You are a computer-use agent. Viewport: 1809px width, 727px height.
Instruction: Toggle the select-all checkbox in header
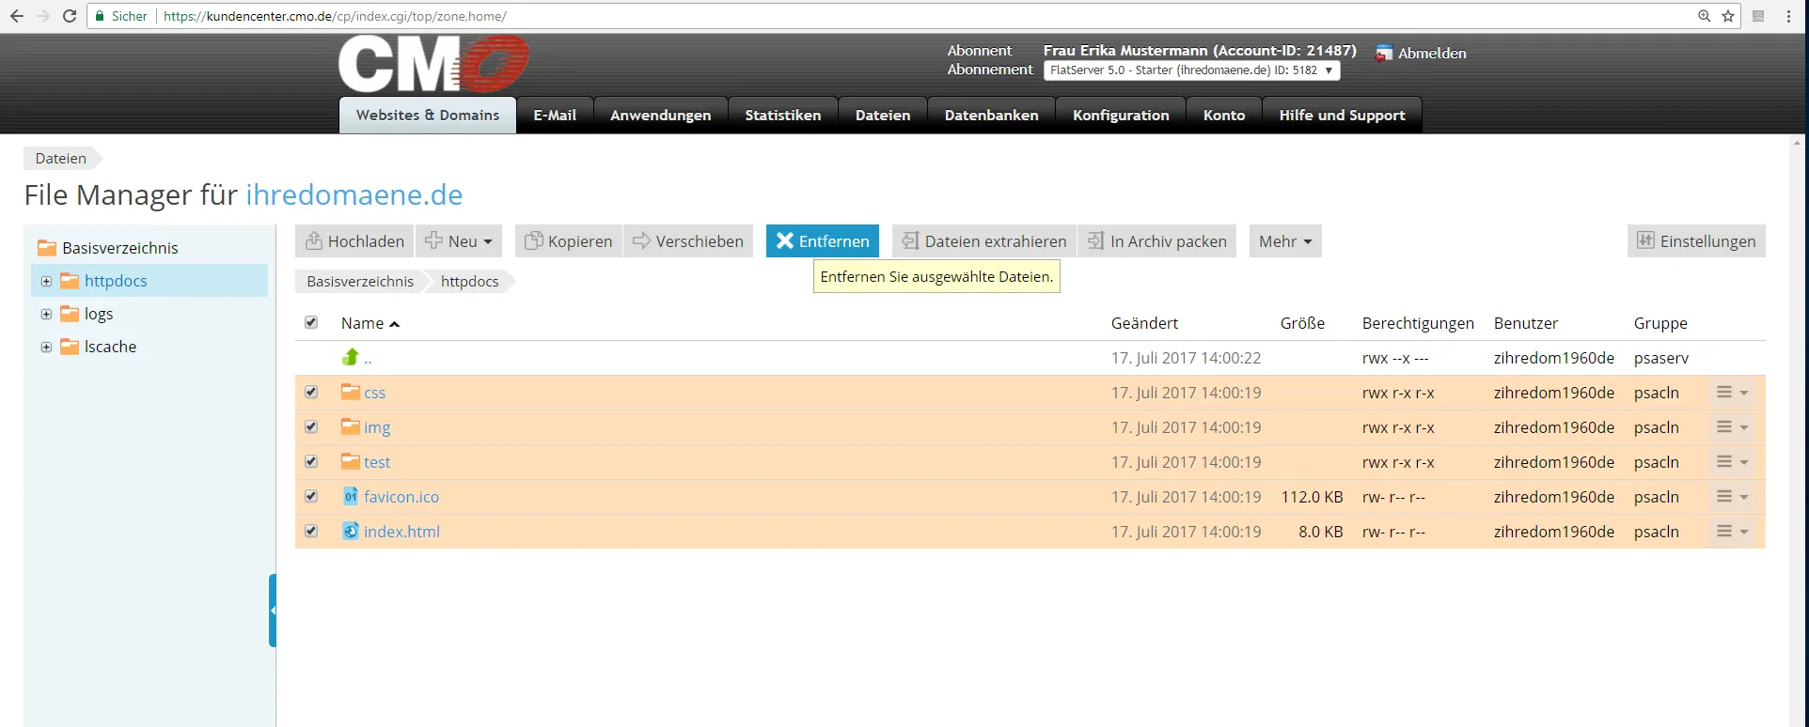pos(311,322)
